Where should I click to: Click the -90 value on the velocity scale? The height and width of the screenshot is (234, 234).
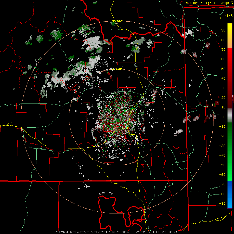[222, 204]
